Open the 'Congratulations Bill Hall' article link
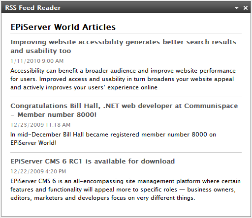This screenshot has height=218, width=252. [x=124, y=110]
